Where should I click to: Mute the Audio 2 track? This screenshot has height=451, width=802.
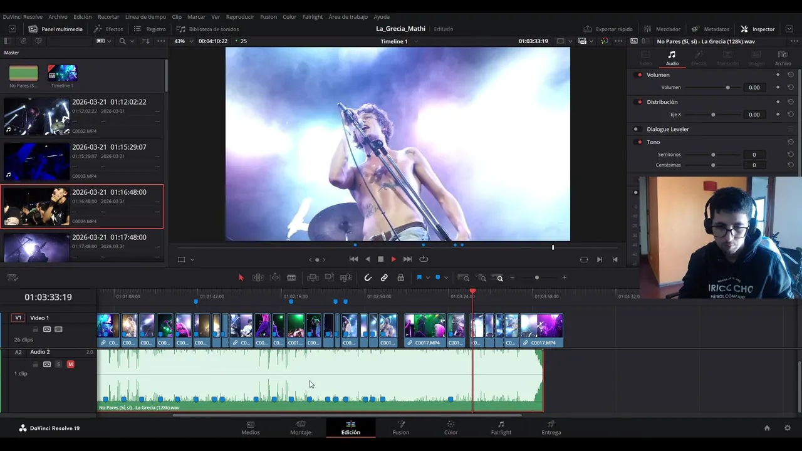click(x=70, y=364)
